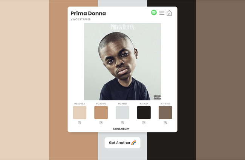Select the #211C1A black color swatch

point(144,112)
